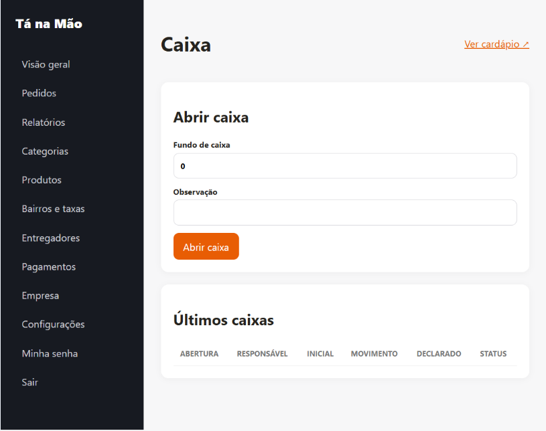
Task: Click Sair to log out
Action: (29, 383)
